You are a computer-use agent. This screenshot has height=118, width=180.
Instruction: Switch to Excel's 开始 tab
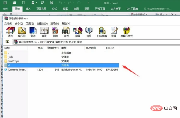pyautogui.click(x=17, y=9)
